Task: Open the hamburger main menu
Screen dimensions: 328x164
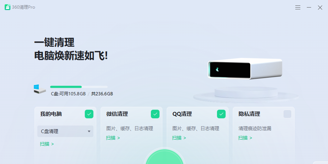Action: 298,7
